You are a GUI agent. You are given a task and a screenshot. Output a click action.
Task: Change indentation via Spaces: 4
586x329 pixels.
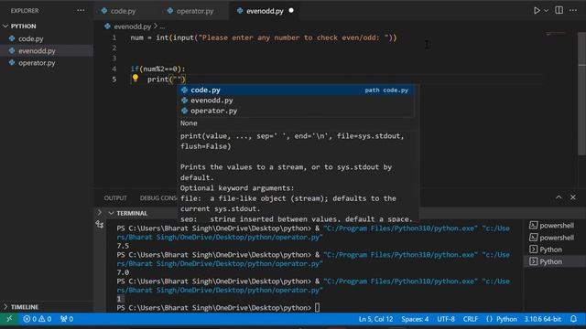tap(415, 319)
